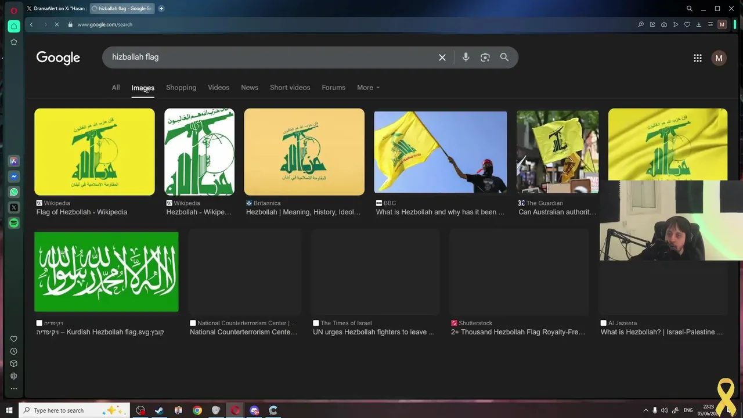Open sidebar settings gear
This screenshot has width=743, height=418.
click(14, 376)
